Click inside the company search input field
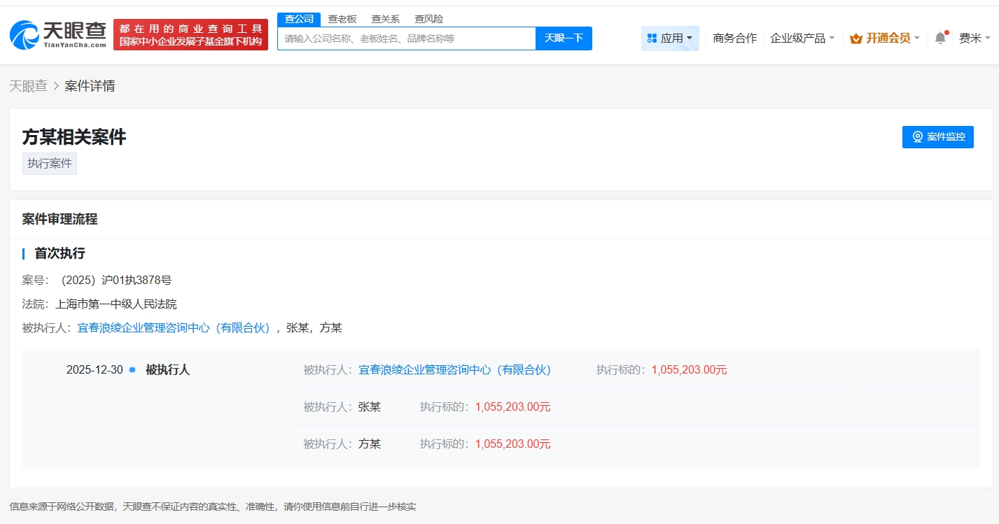The height and width of the screenshot is (524, 999). pos(406,38)
